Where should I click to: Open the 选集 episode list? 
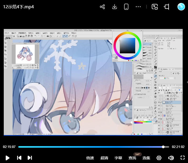(x=146, y=158)
